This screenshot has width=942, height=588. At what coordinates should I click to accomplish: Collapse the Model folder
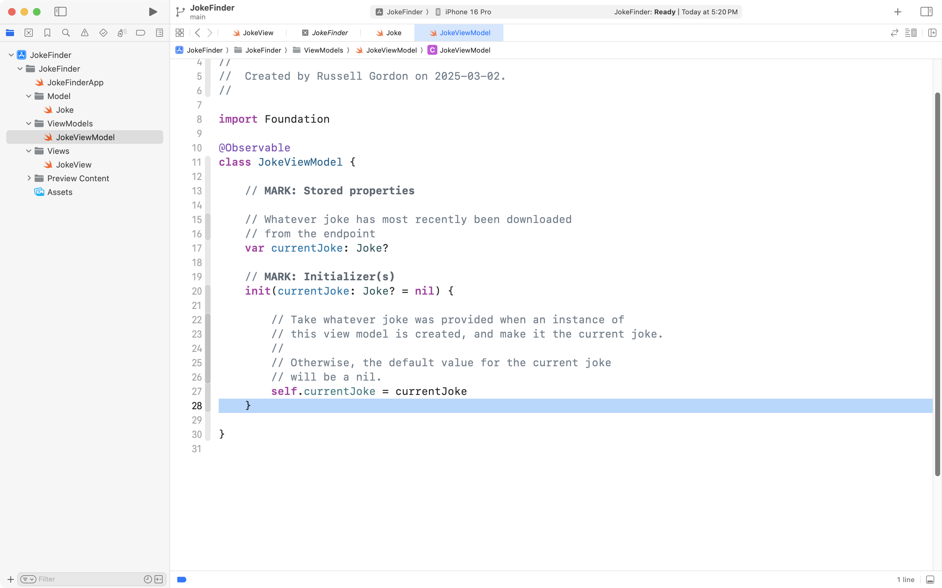[29, 96]
